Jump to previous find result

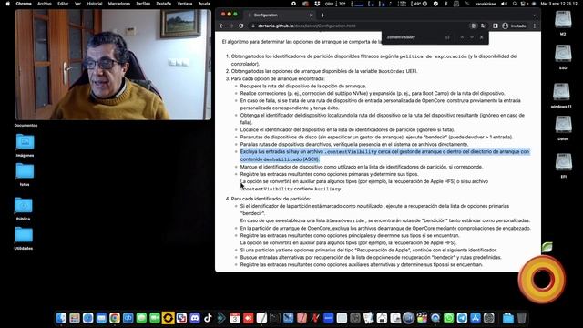[x=462, y=37]
